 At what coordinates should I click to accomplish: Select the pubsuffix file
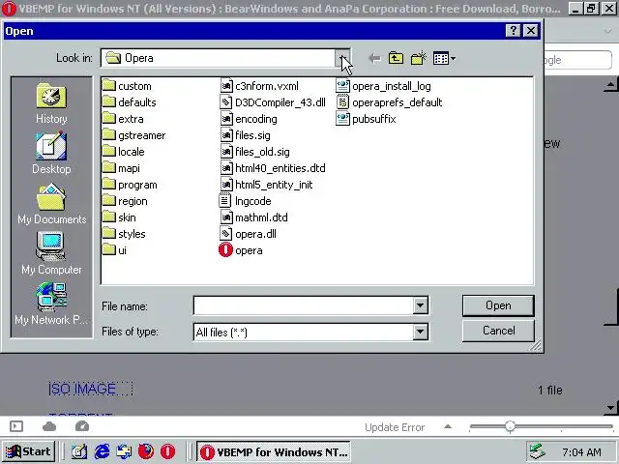point(367,119)
